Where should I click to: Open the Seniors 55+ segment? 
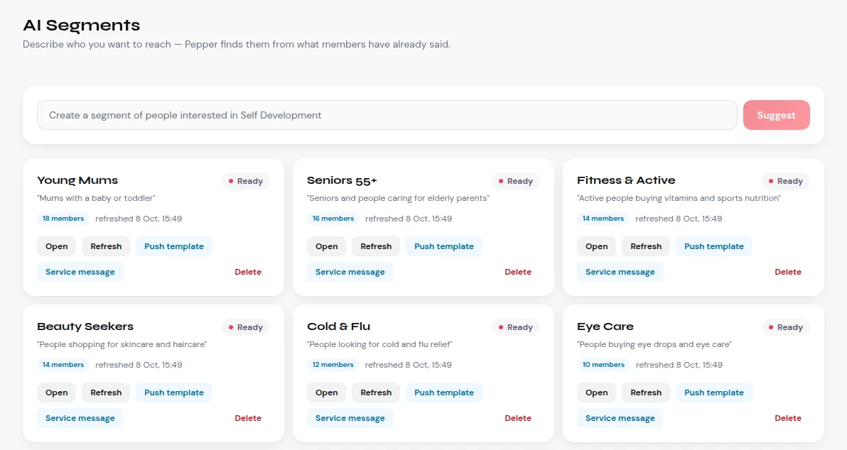pyautogui.click(x=327, y=246)
